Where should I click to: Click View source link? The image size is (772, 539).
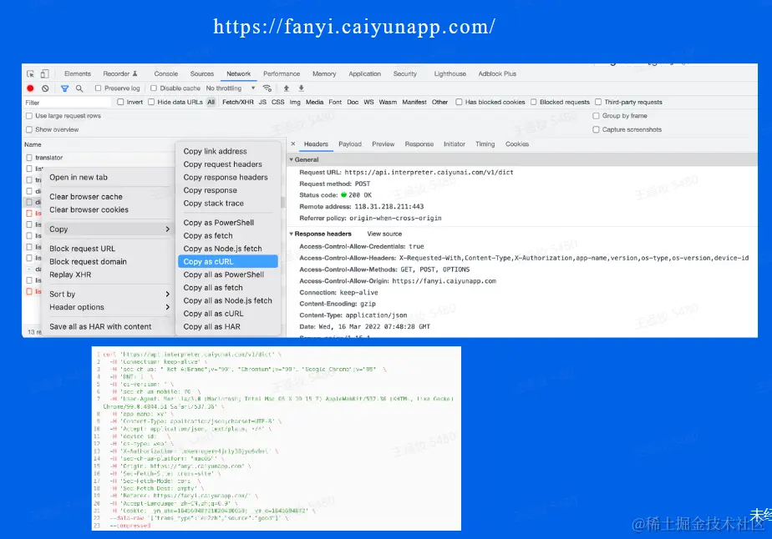point(384,234)
